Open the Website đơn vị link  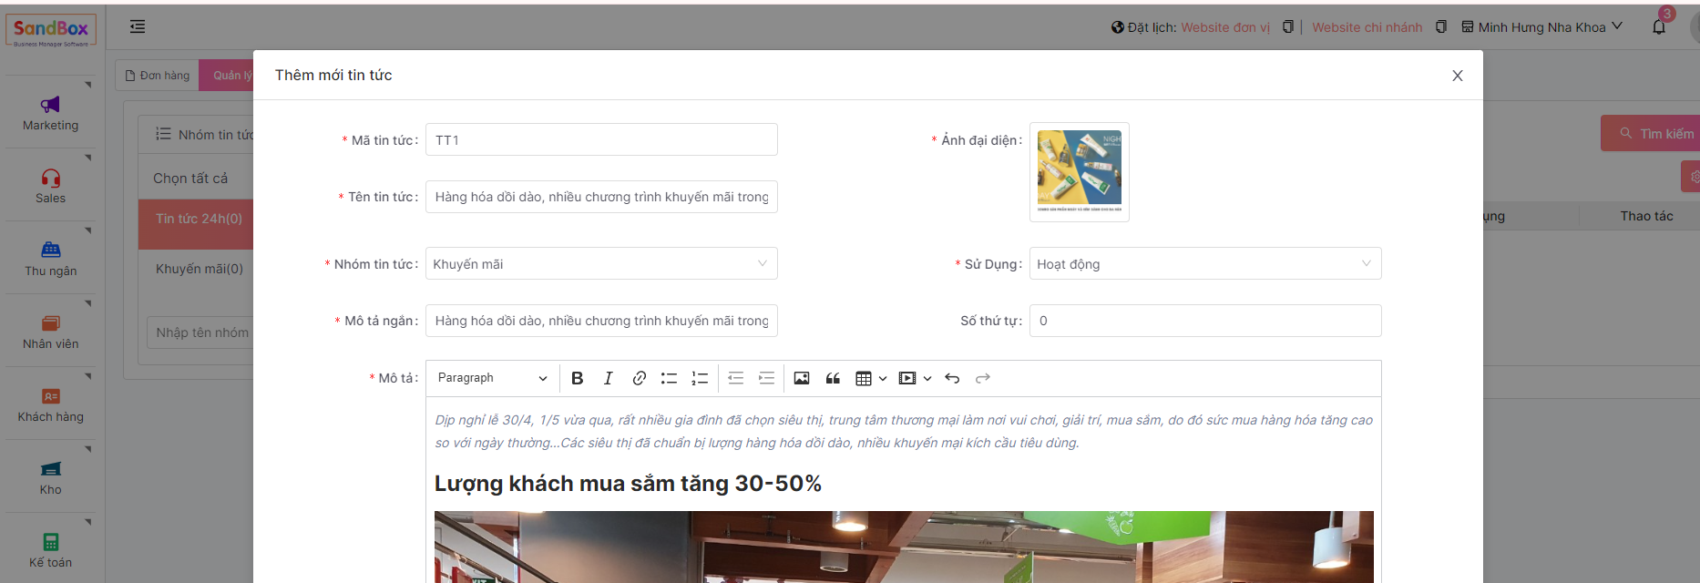[1224, 27]
